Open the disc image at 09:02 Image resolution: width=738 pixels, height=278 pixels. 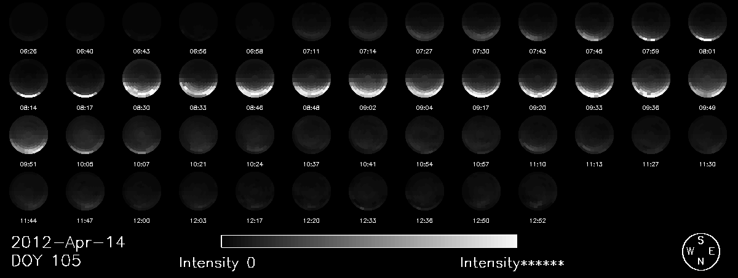[368, 79]
